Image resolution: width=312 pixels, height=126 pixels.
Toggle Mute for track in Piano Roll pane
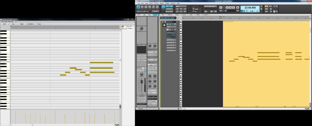(123, 29)
